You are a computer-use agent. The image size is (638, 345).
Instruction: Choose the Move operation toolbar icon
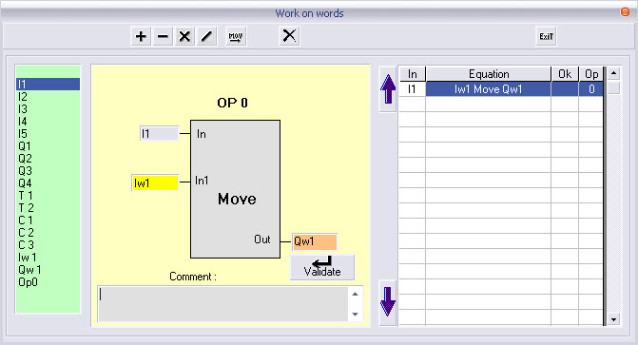pos(236,37)
